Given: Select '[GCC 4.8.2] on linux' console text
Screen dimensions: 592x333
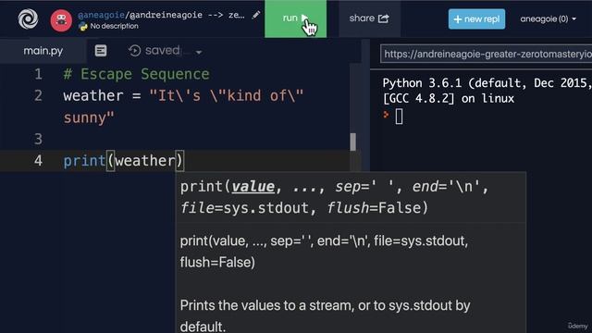Looking at the screenshot, I should (x=449, y=99).
